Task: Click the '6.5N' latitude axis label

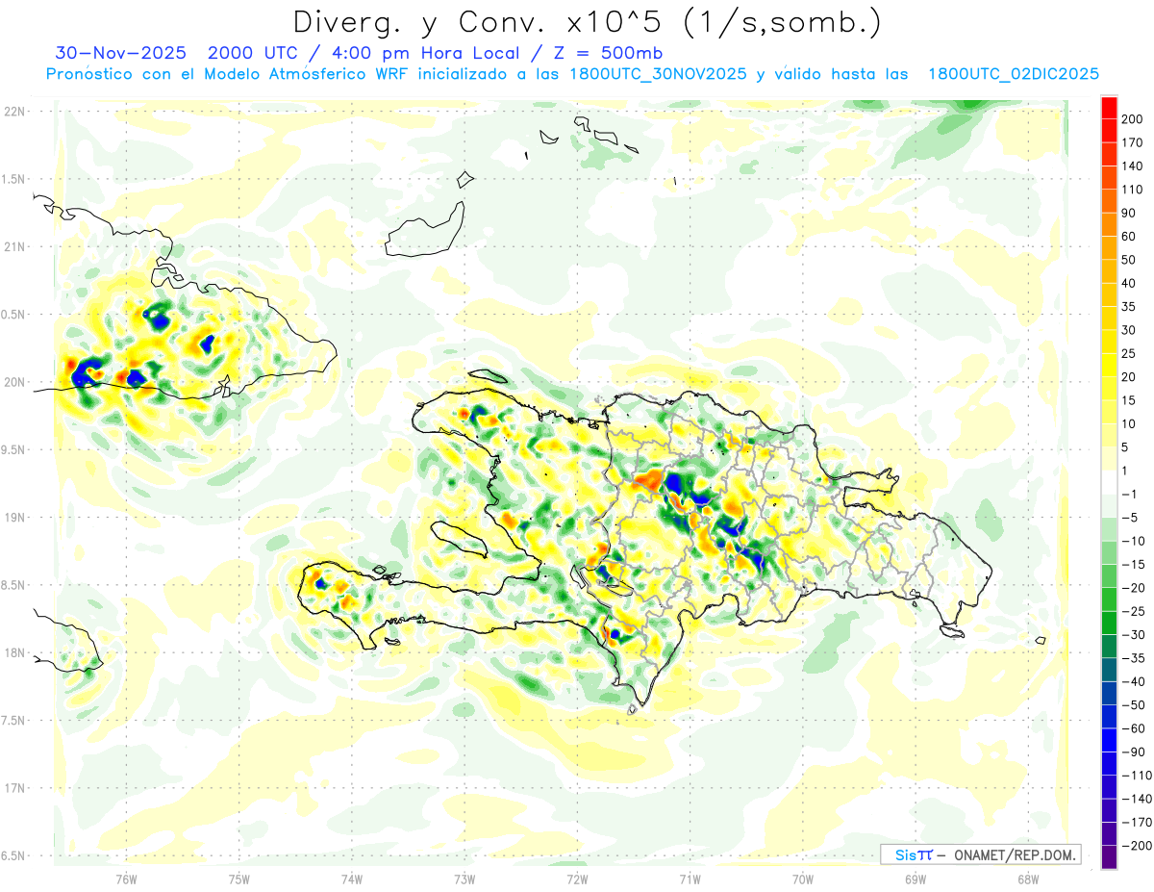Action: [13, 855]
